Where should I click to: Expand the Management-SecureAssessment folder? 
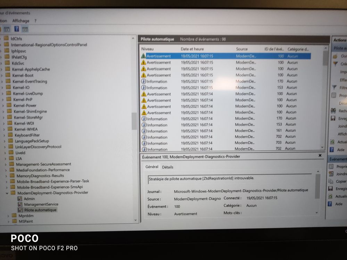(6, 164)
